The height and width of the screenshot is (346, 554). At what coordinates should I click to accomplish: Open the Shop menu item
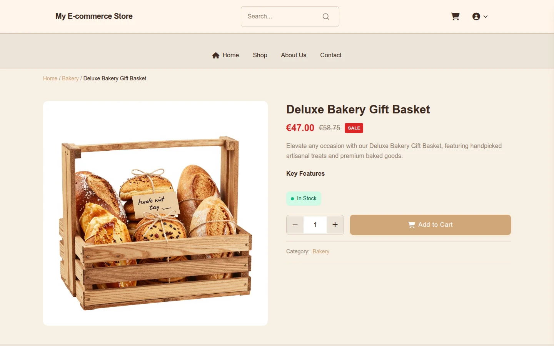point(260,55)
